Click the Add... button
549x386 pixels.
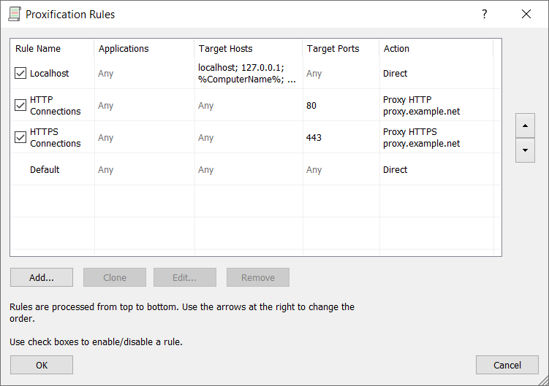click(42, 277)
